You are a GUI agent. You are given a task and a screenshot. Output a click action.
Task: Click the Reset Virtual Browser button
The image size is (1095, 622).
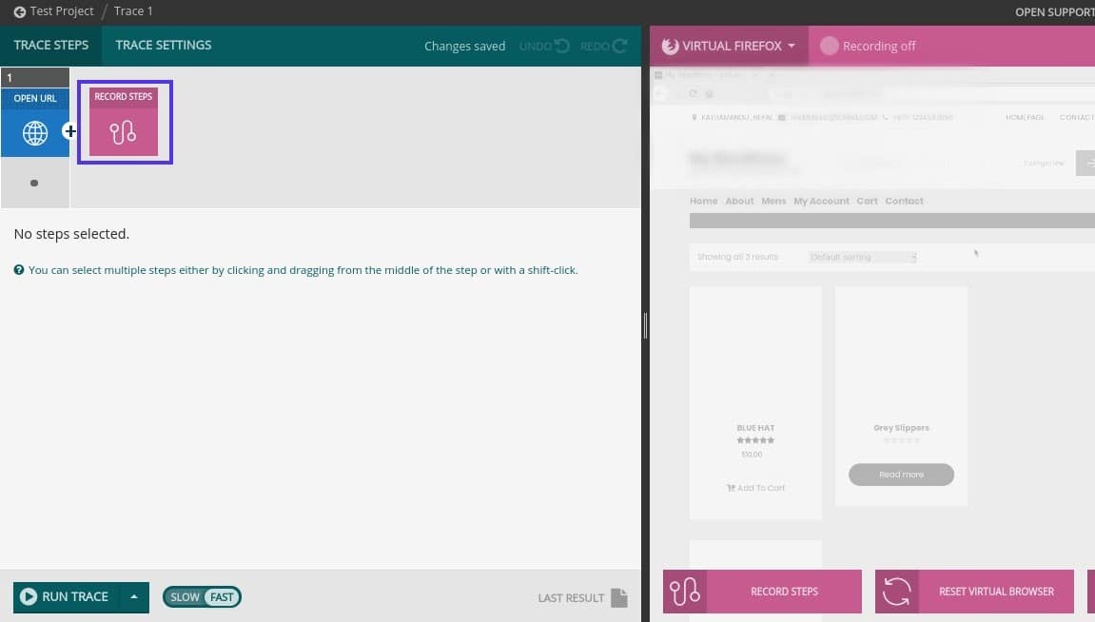973,591
